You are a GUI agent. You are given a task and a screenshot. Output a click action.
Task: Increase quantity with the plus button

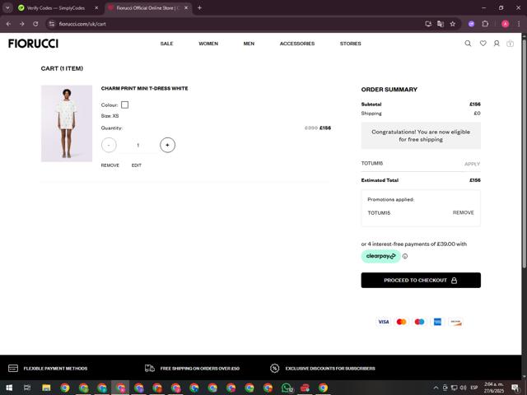pos(167,145)
